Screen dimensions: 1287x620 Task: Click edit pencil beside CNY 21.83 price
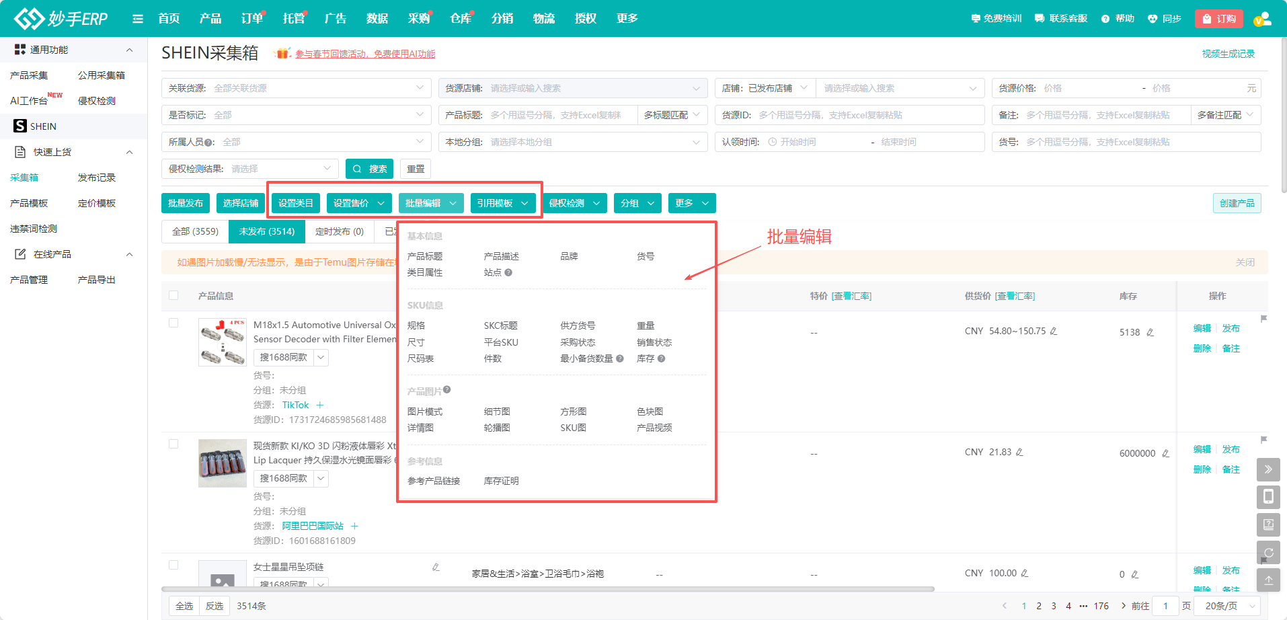(x=1019, y=453)
